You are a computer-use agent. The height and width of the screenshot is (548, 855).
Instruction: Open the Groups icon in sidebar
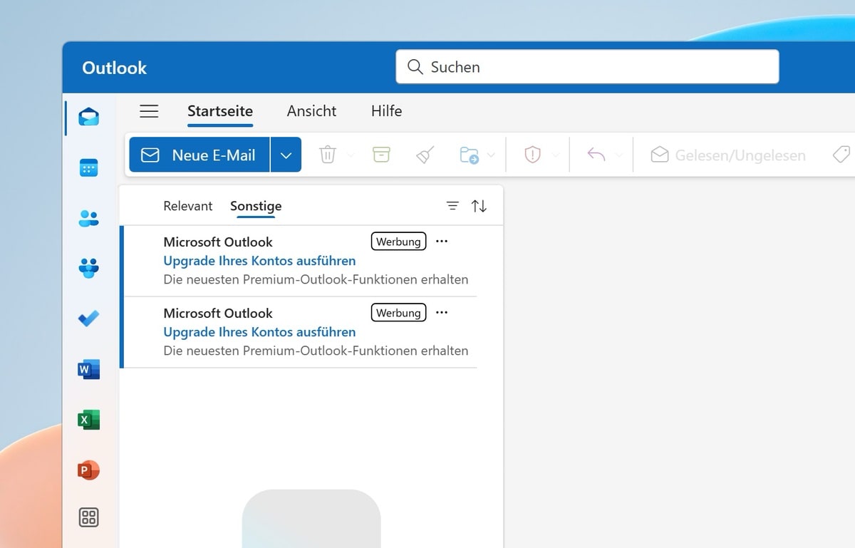tap(88, 269)
